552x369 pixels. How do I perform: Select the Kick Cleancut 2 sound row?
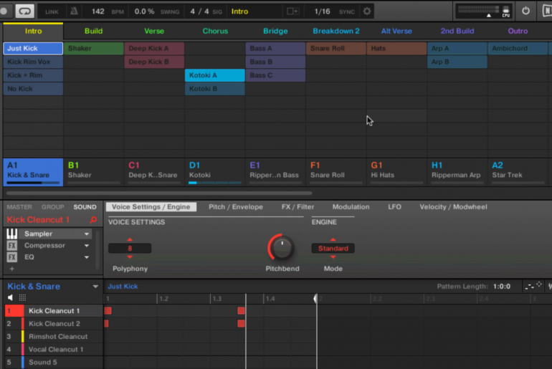54,324
